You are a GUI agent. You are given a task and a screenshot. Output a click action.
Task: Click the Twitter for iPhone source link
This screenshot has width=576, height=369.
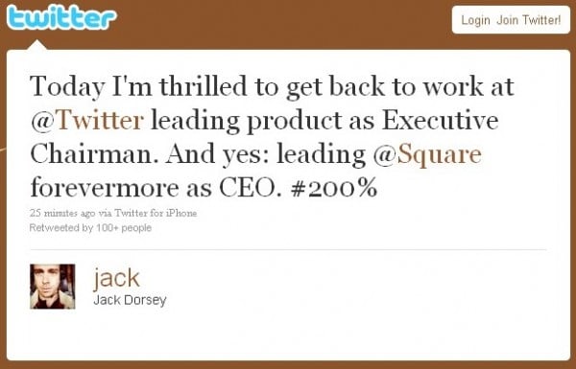point(156,213)
